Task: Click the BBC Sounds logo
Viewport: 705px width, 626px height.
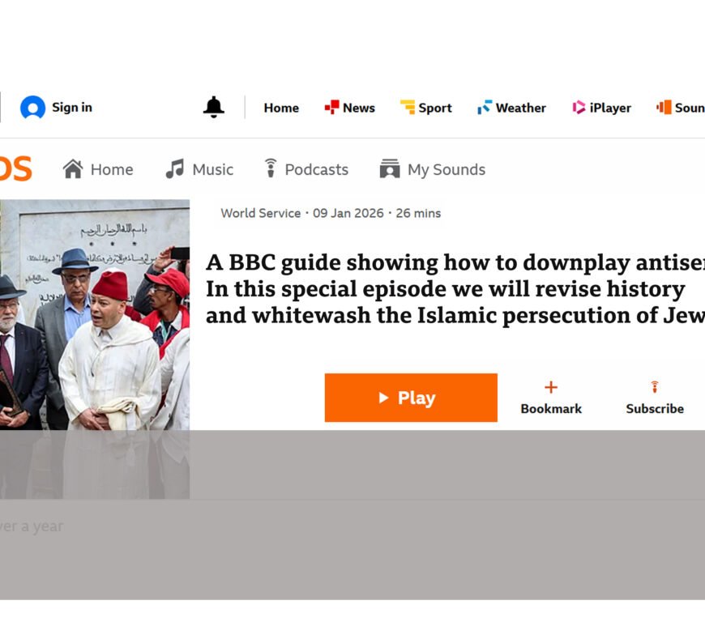Action: pos(16,168)
